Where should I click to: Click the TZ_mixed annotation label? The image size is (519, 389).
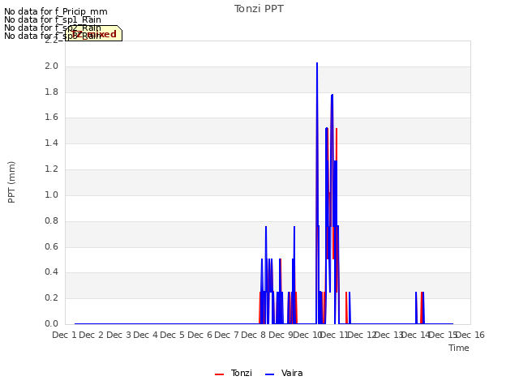click(94, 34)
